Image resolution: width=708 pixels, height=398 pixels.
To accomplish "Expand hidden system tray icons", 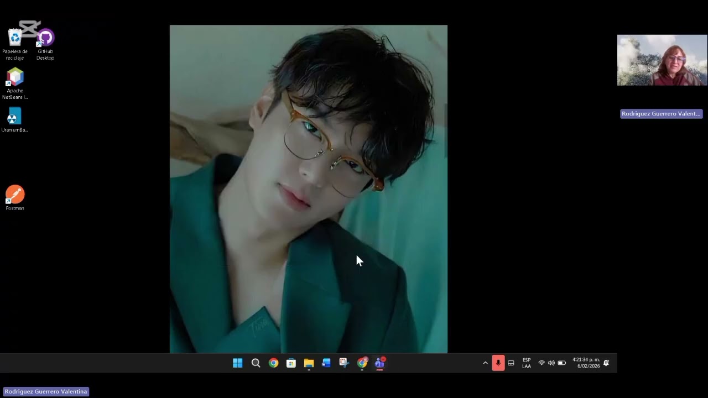I will (486, 363).
